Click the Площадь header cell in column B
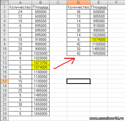 click(40, 7)
